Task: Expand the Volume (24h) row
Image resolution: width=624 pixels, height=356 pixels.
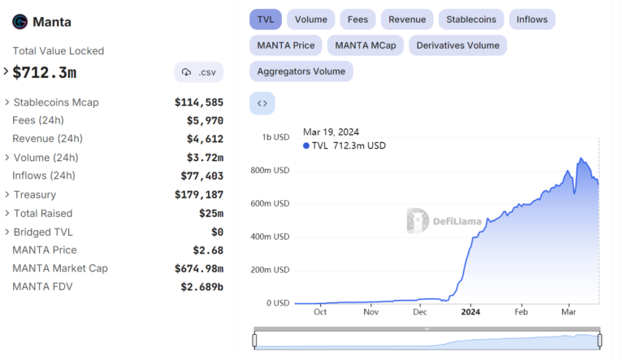Action: [x=7, y=158]
